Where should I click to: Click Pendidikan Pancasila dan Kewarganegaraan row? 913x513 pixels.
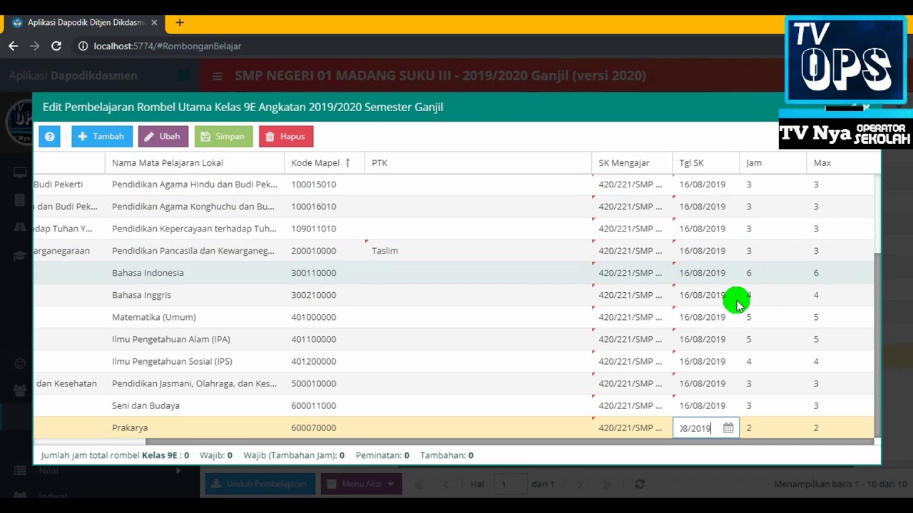pos(454,251)
